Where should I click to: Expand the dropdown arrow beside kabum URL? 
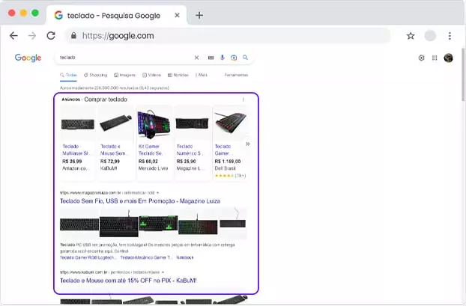pyautogui.click(x=163, y=272)
